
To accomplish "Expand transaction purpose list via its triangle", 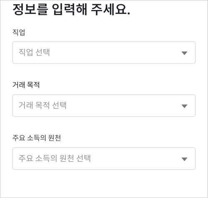I will 184,106.
